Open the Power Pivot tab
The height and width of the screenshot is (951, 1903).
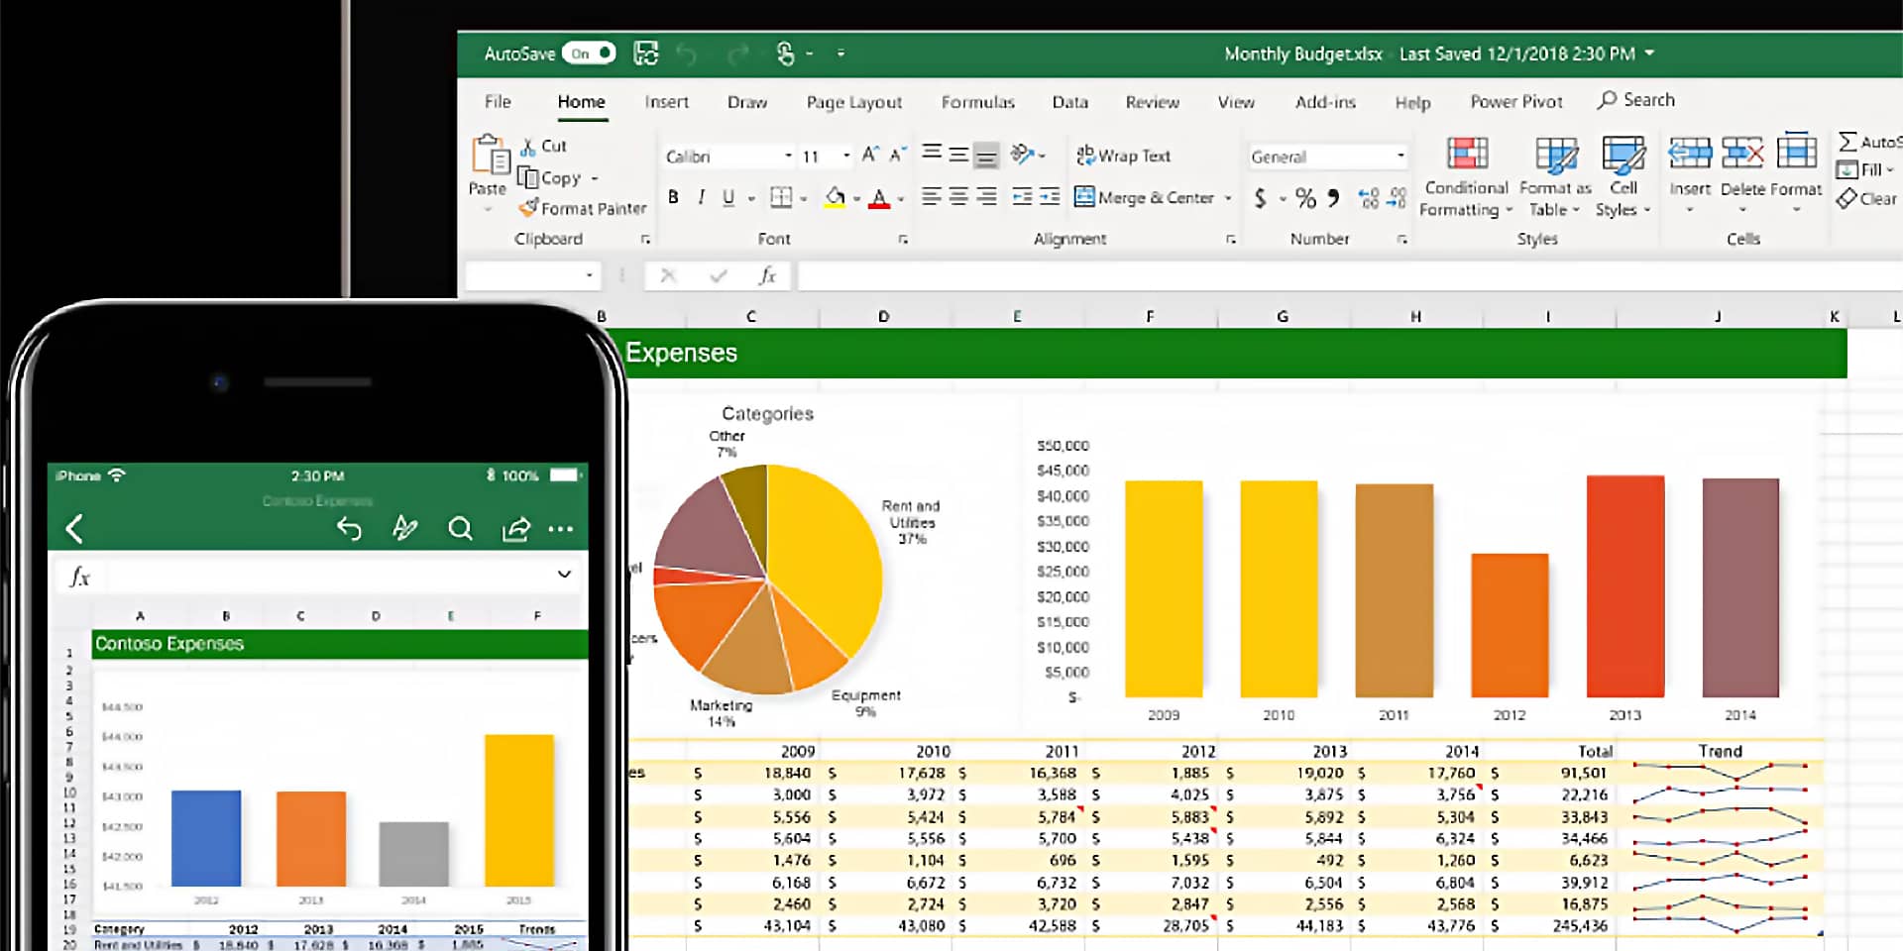coord(1516,101)
